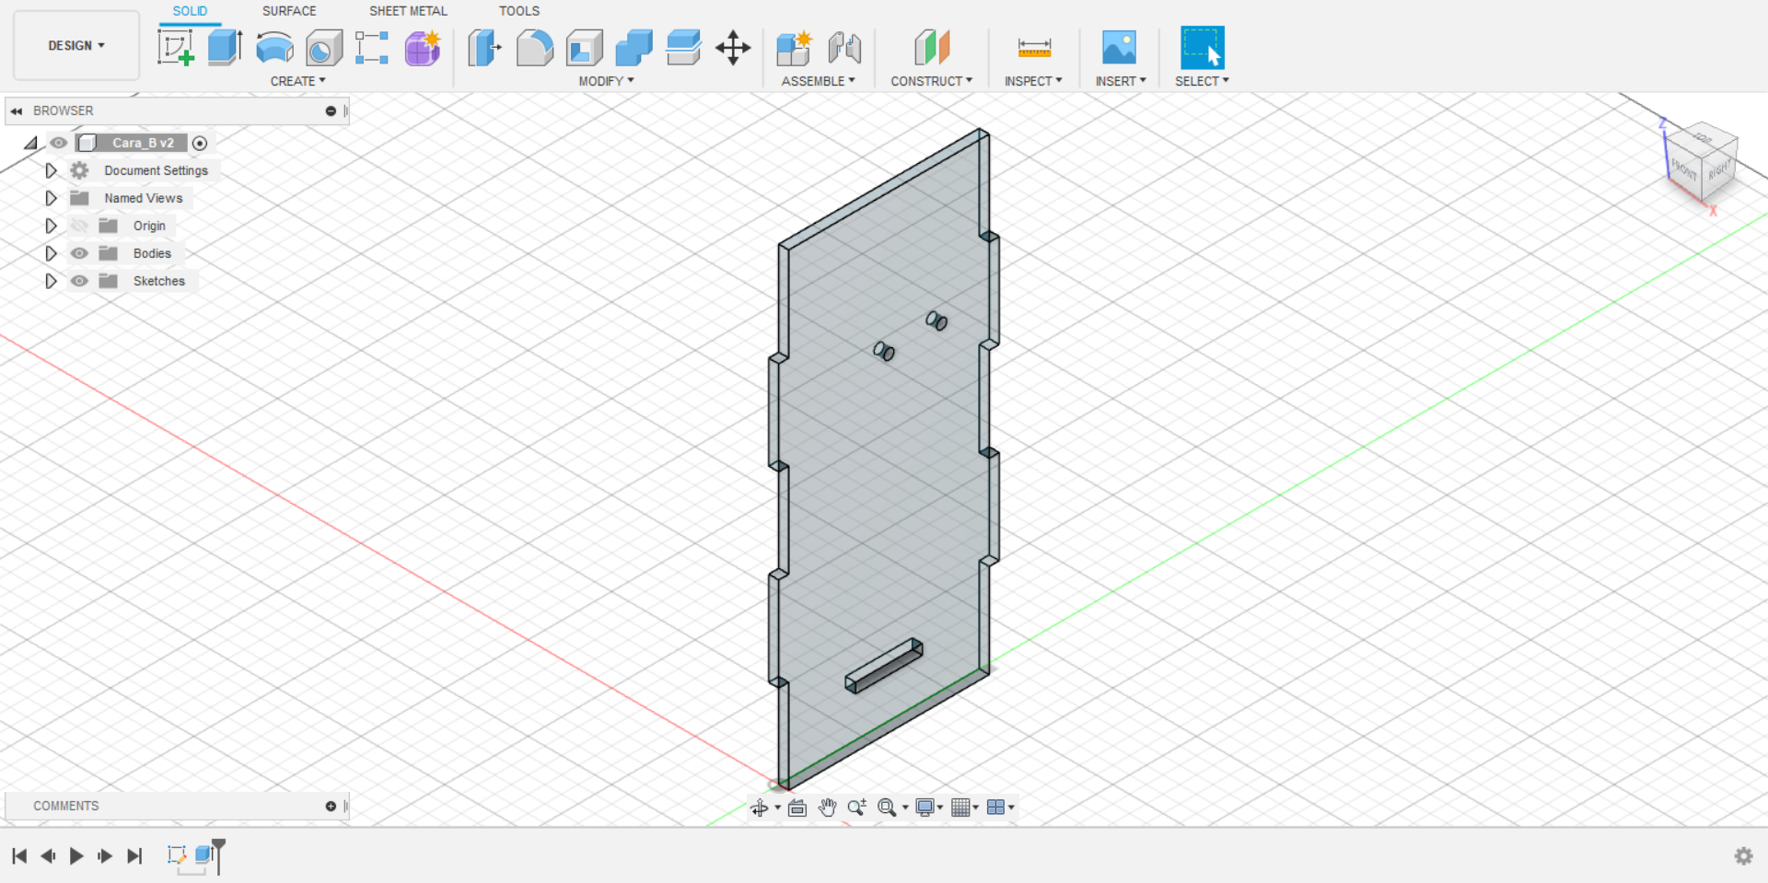Step back one timeline feature
Screen dimensions: 1768x883
click(x=48, y=856)
